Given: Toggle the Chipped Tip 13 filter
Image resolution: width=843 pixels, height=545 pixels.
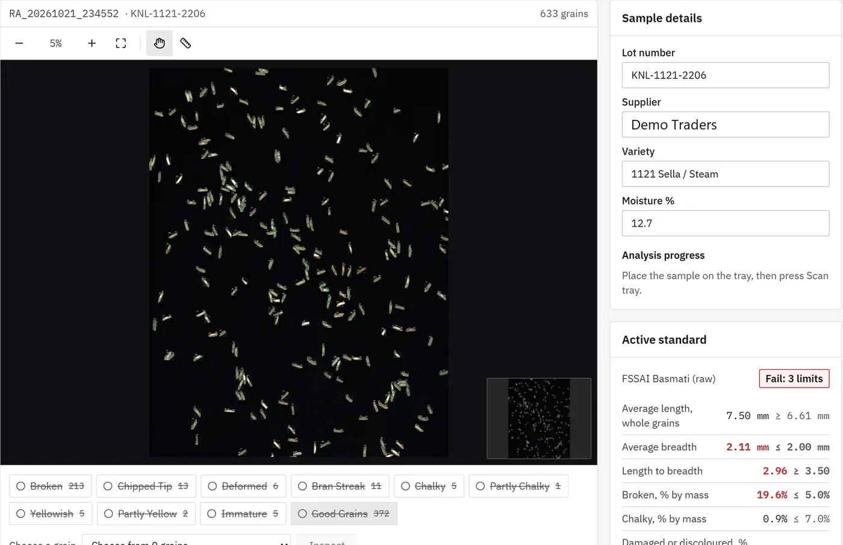Looking at the screenshot, I should point(146,486).
